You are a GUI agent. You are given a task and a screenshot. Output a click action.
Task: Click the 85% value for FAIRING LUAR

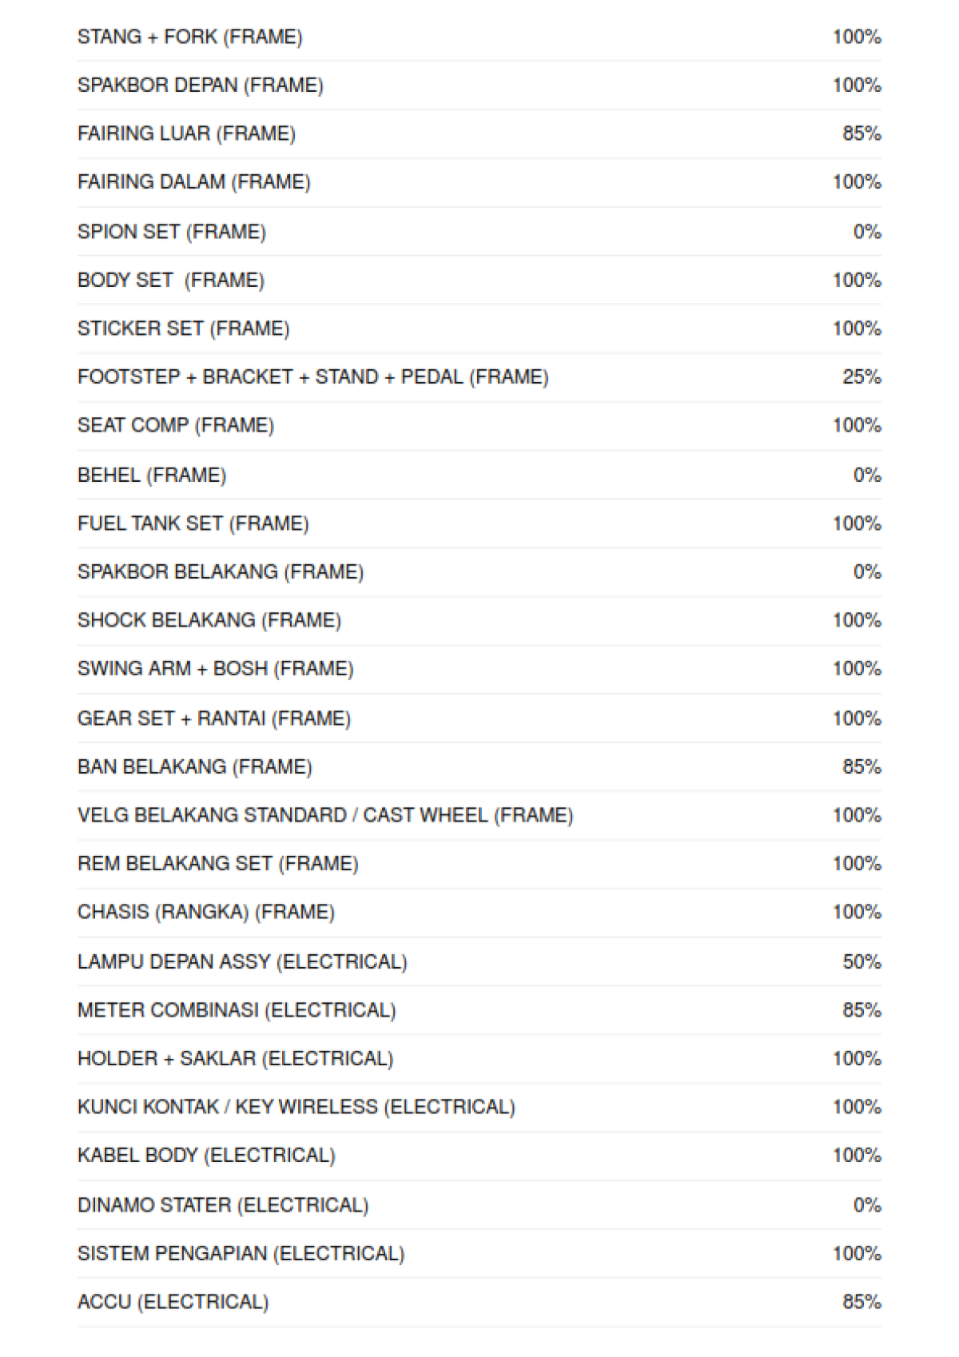pos(861,133)
